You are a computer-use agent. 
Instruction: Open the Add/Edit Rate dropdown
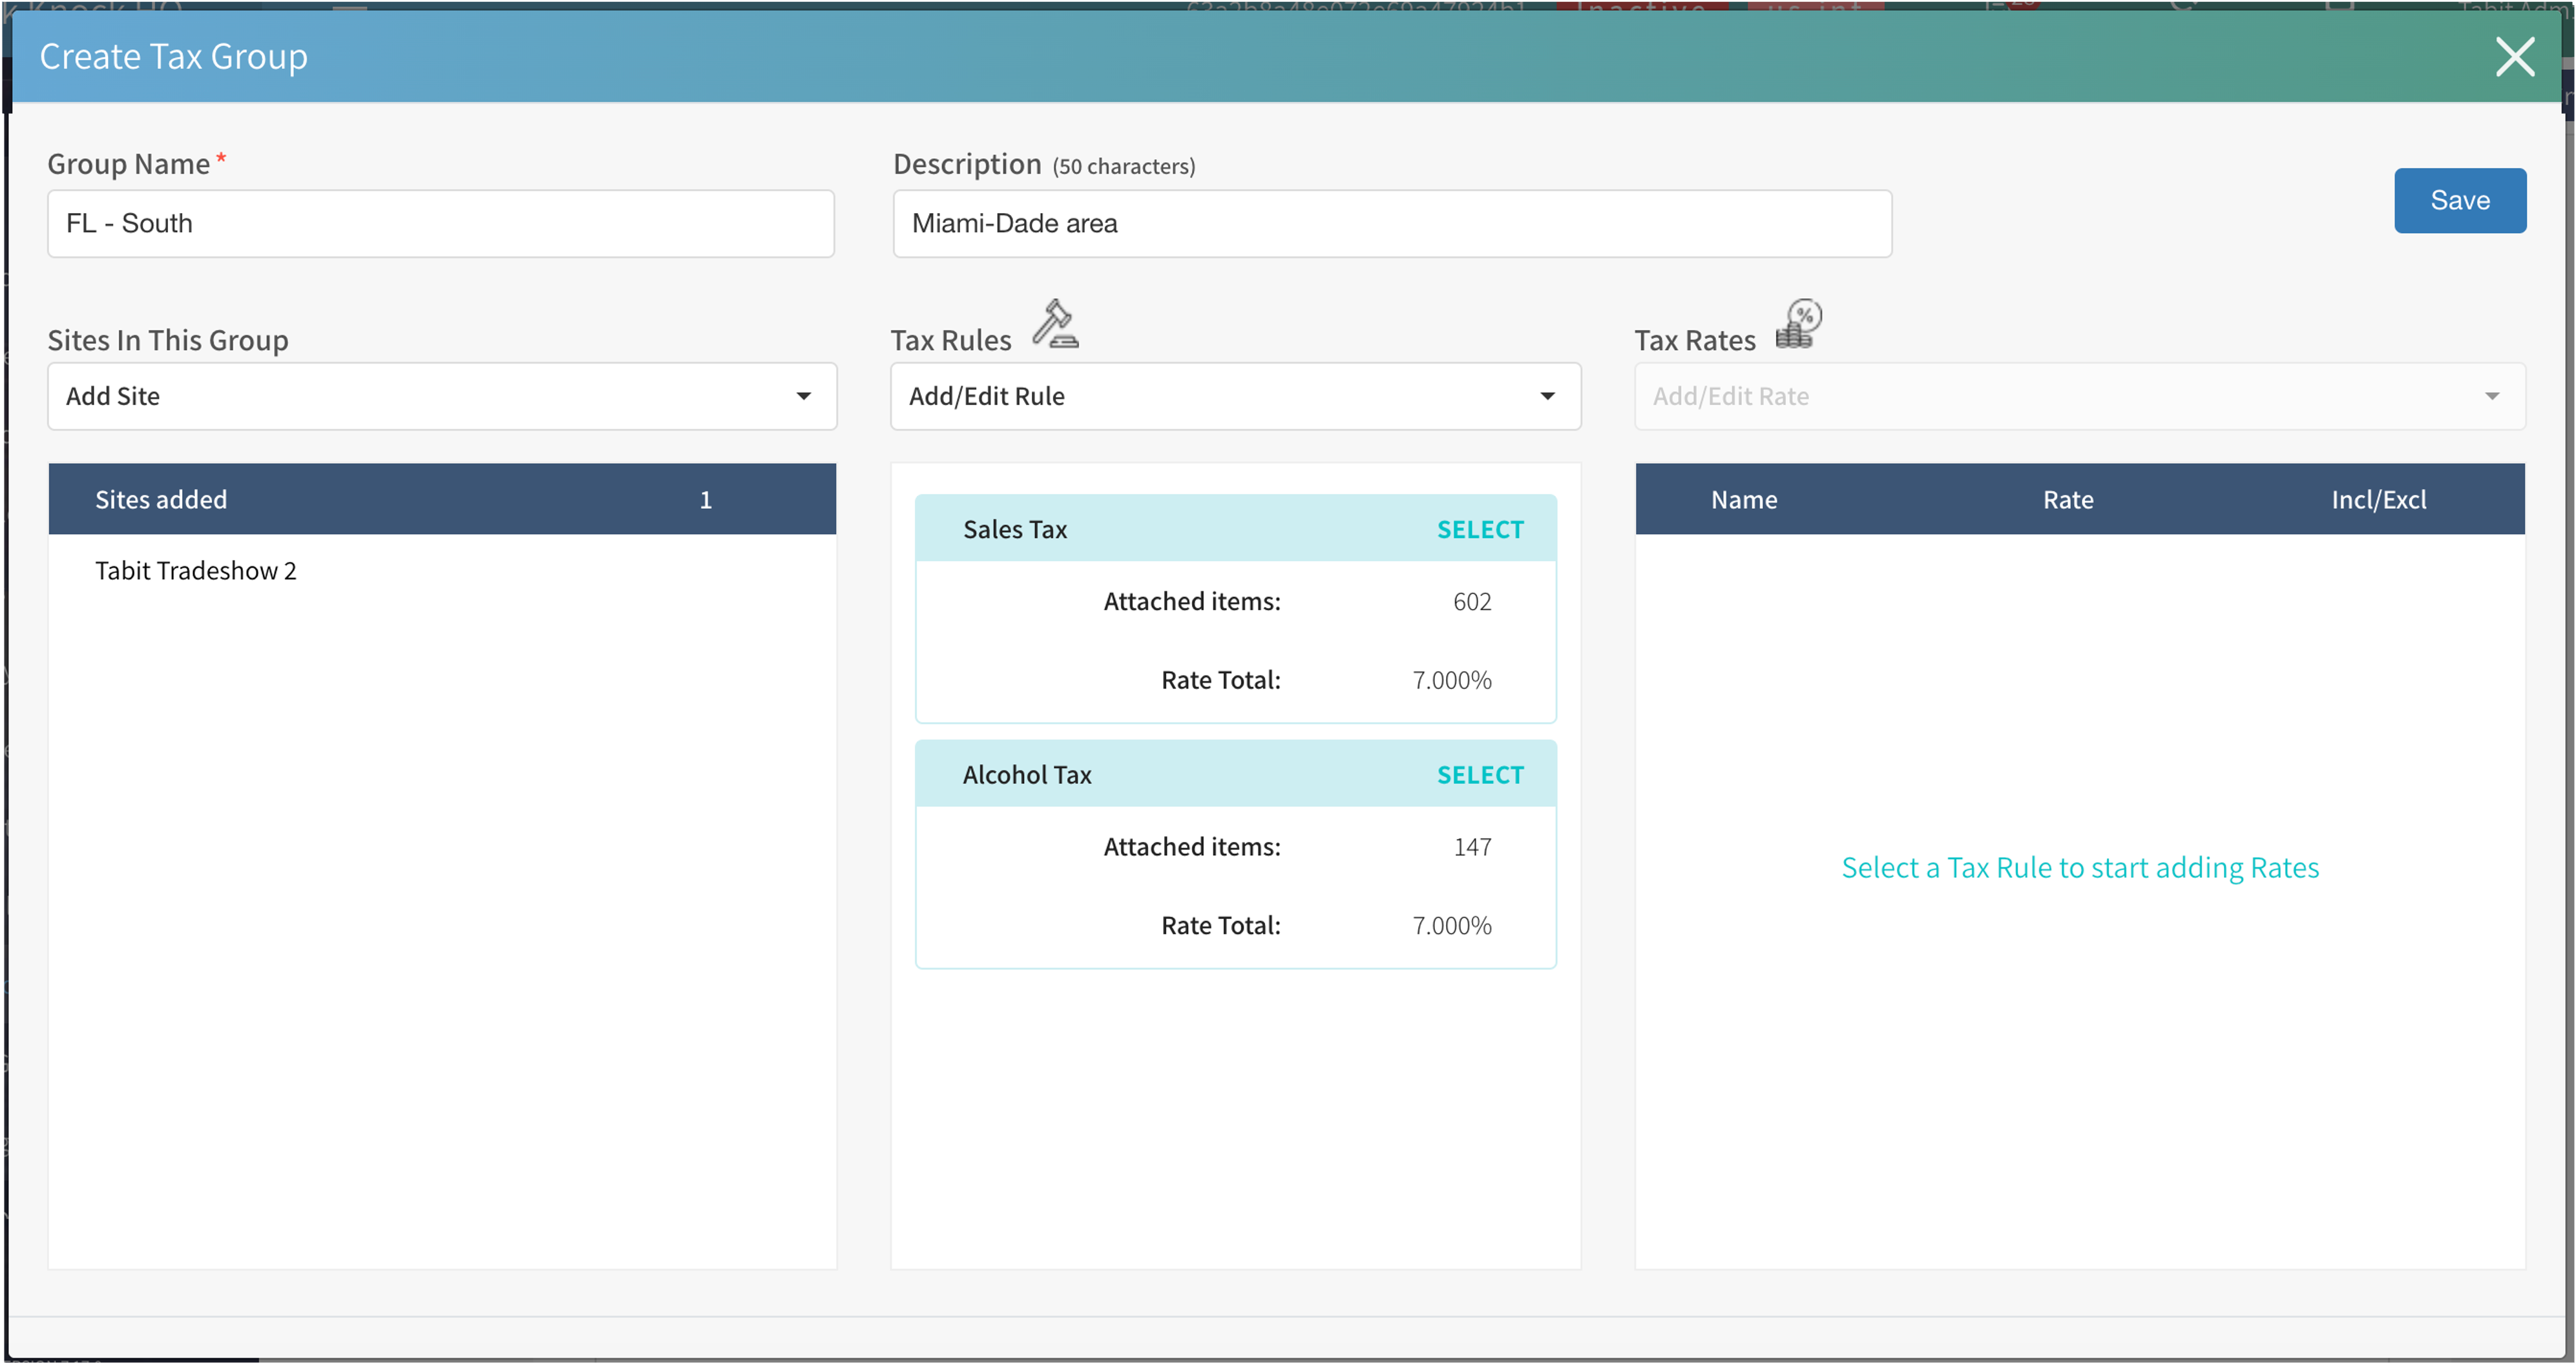coord(2050,397)
